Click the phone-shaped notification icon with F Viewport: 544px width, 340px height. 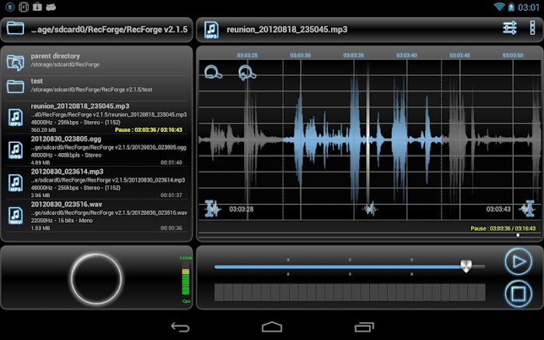23,6
